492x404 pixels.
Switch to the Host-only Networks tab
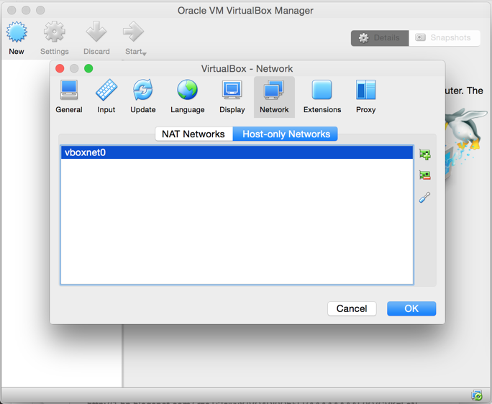[286, 134]
